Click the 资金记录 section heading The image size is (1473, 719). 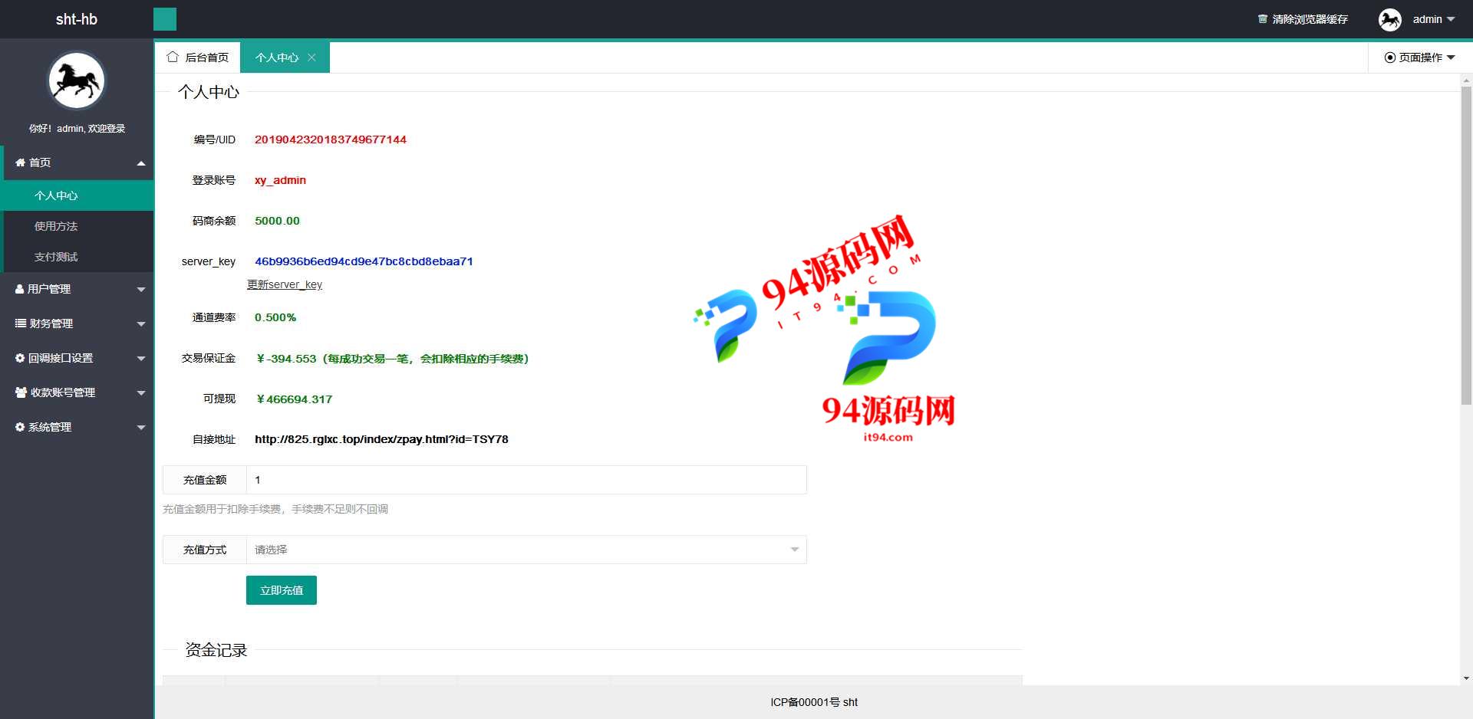216,650
